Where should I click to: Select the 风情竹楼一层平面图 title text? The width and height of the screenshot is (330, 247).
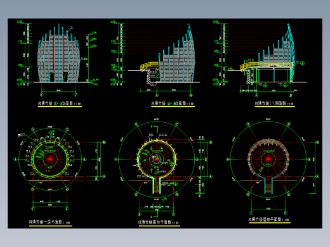49,222
